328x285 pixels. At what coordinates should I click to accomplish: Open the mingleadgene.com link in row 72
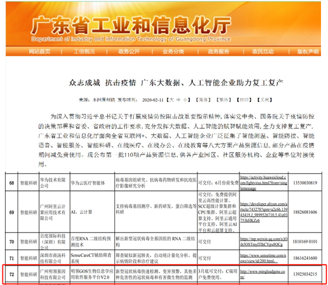point(263,274)
